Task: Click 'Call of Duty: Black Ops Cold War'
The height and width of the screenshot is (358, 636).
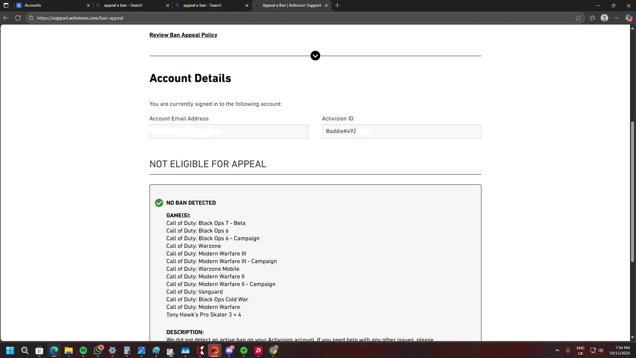Action: coord(207,299)
